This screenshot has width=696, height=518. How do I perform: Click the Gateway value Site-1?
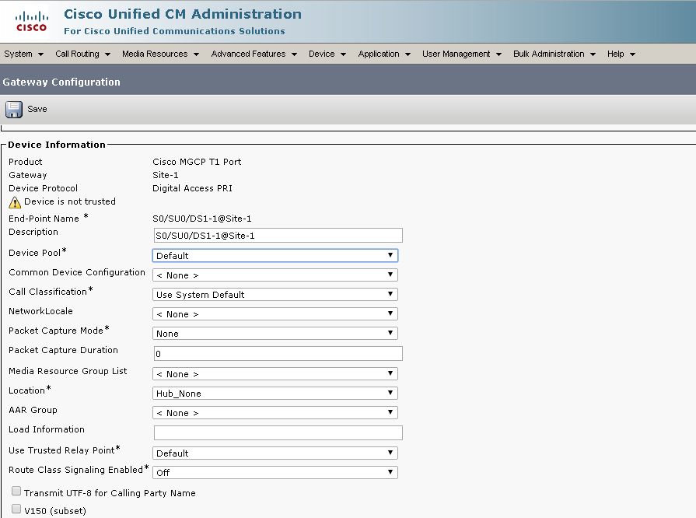tap(165, 175)
